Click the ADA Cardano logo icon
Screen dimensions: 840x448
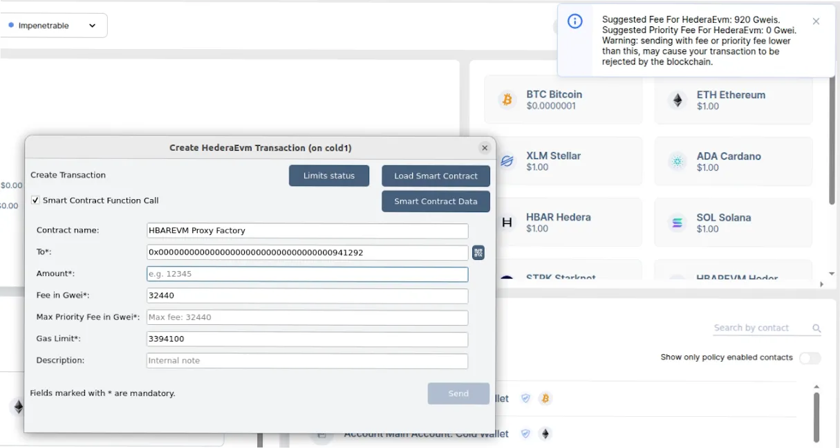(678, 162)
